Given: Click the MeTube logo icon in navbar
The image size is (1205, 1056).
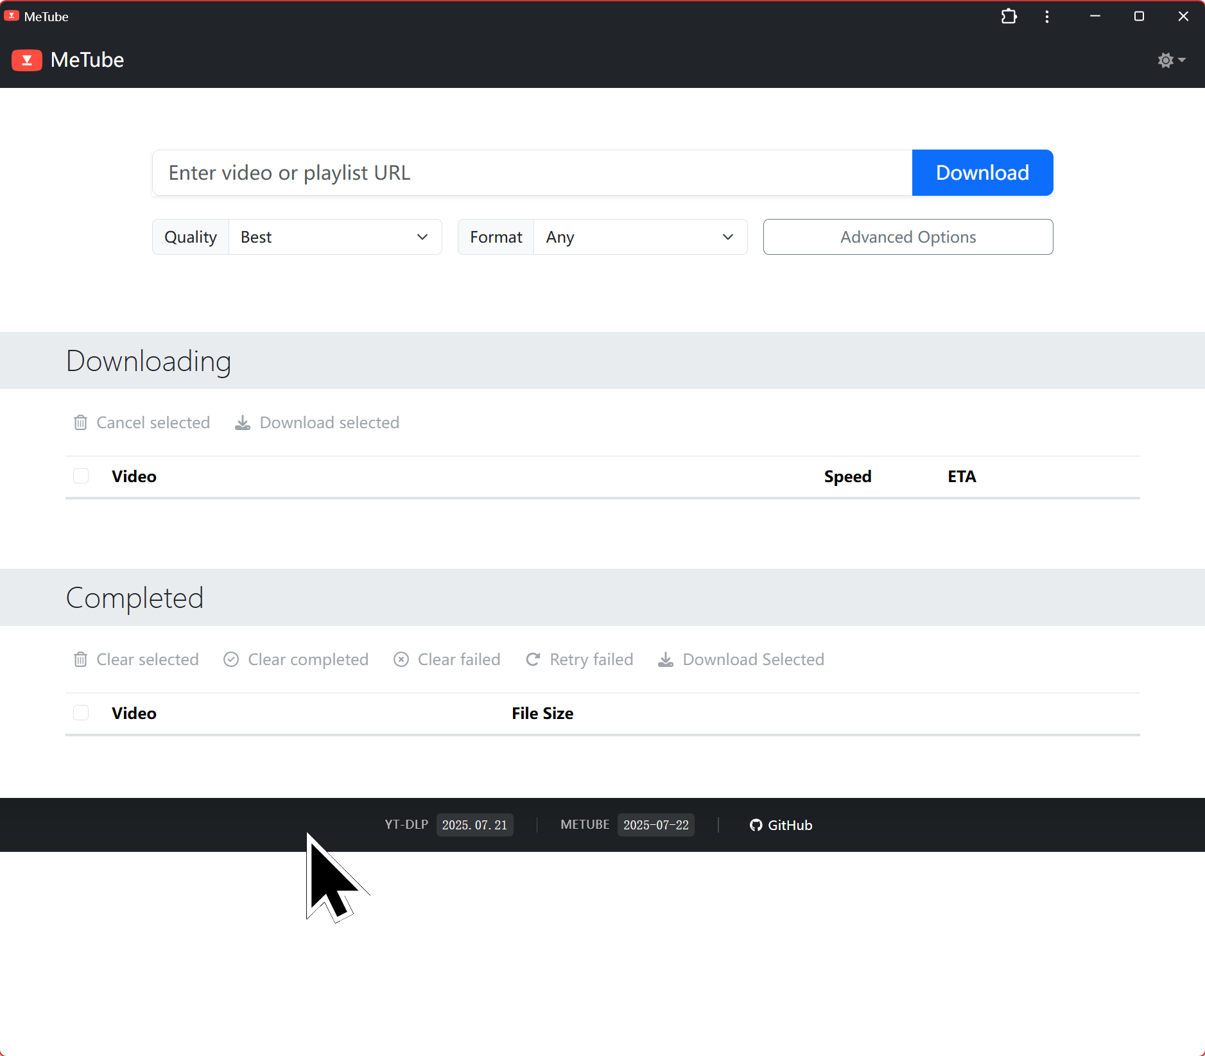Looking at the screenshot, I should [27, 60].
